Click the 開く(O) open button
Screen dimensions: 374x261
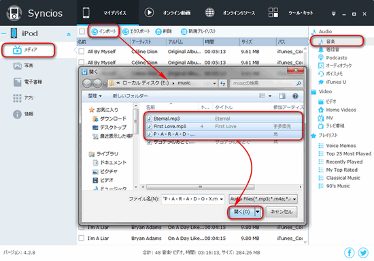pos(241,212)
